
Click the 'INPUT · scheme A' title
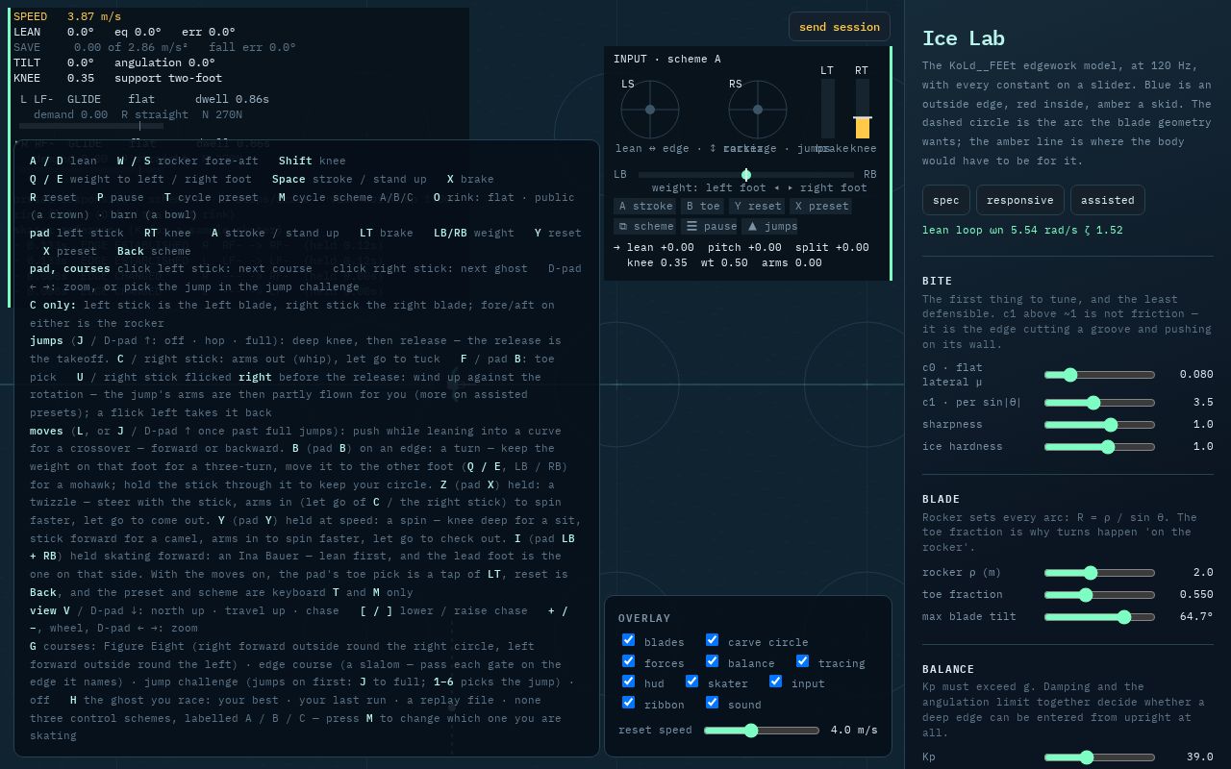tap(667, 60)
